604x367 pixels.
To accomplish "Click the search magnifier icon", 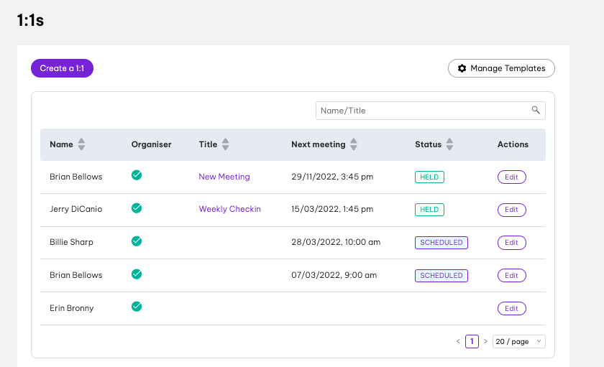I will [x=536, y=110].
